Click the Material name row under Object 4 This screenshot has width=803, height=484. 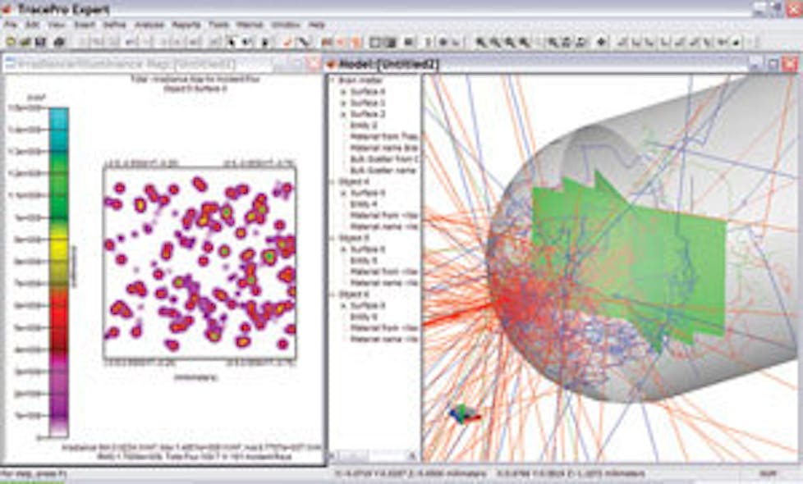384,226
